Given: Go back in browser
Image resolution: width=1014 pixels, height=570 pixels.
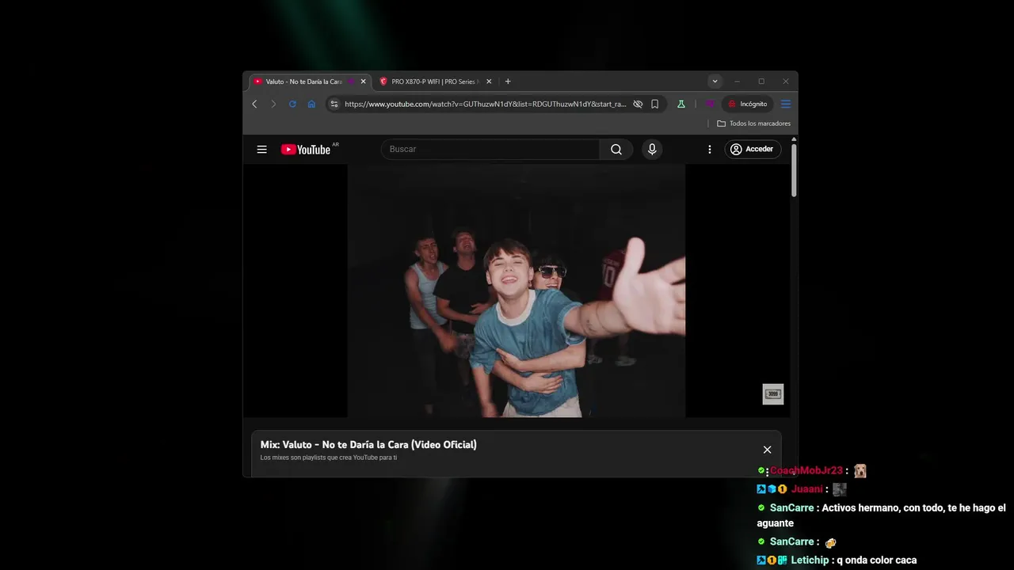Looking at the screenshot, I should click(x=254, y=104).
